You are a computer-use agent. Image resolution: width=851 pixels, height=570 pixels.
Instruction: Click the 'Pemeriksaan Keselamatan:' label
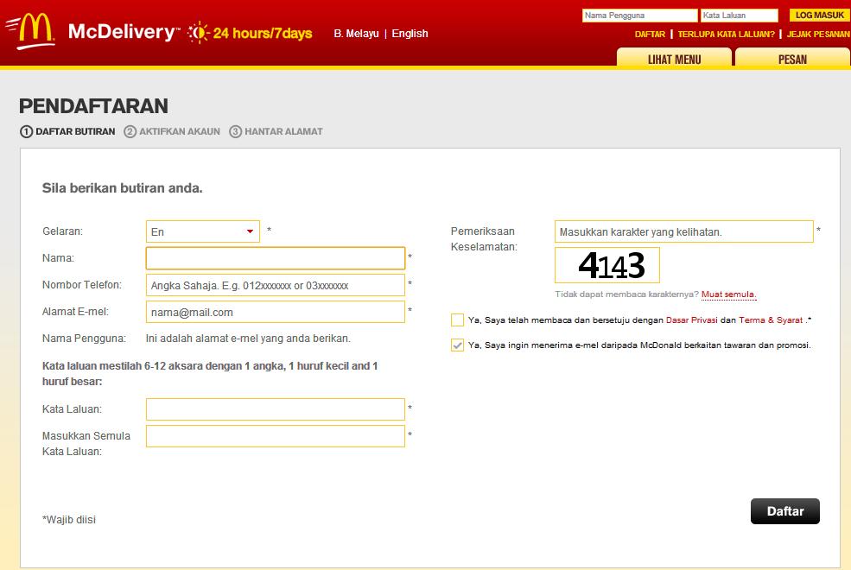pyautogui.click(x=484, y=238)
